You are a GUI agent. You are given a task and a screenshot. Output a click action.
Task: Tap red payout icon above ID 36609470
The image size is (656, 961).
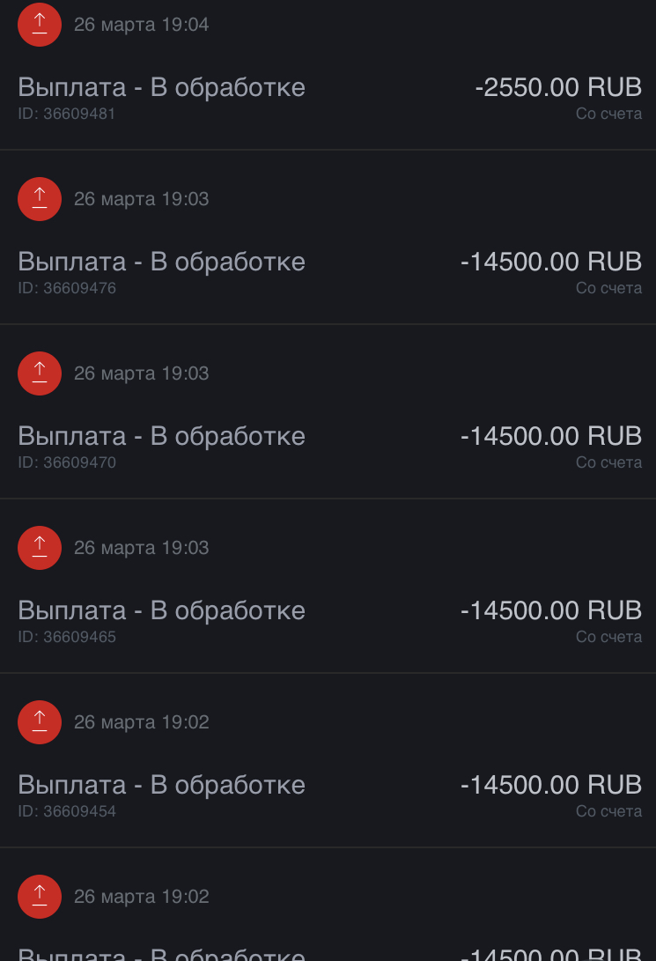40,373
